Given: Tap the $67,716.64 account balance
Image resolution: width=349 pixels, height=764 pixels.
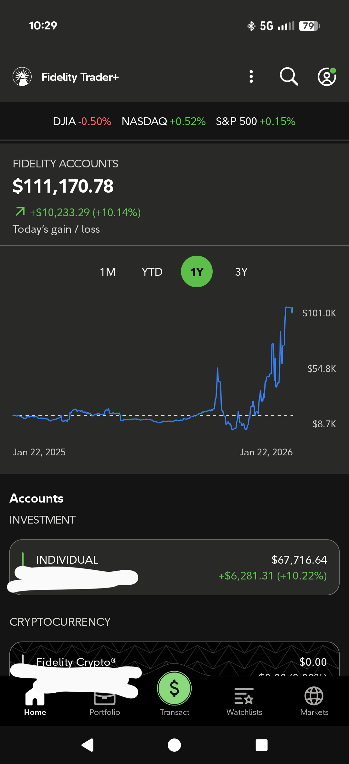Looking at the screenshot, I should click(299, 560).
